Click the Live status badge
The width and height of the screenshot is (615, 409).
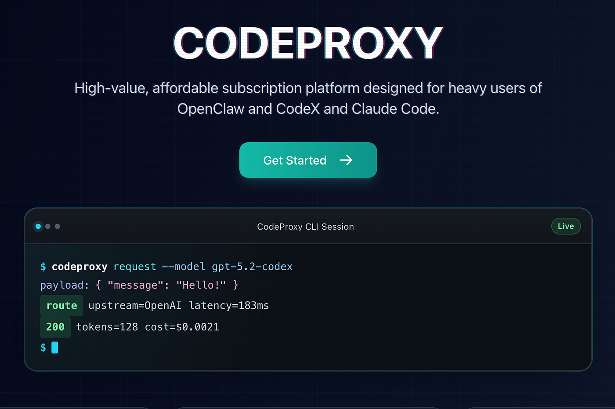pos(566,226)
